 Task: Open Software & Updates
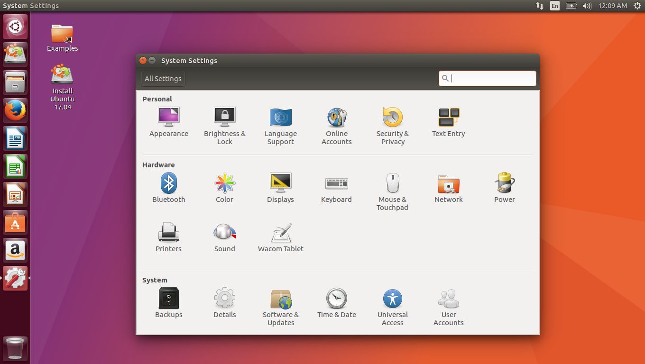tap(281, 307)
